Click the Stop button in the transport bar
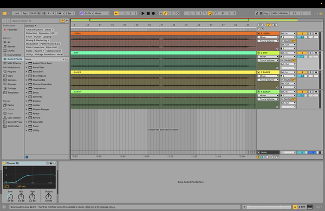The width and height of the screenshot is (325, 211). [x=148, y=13]
